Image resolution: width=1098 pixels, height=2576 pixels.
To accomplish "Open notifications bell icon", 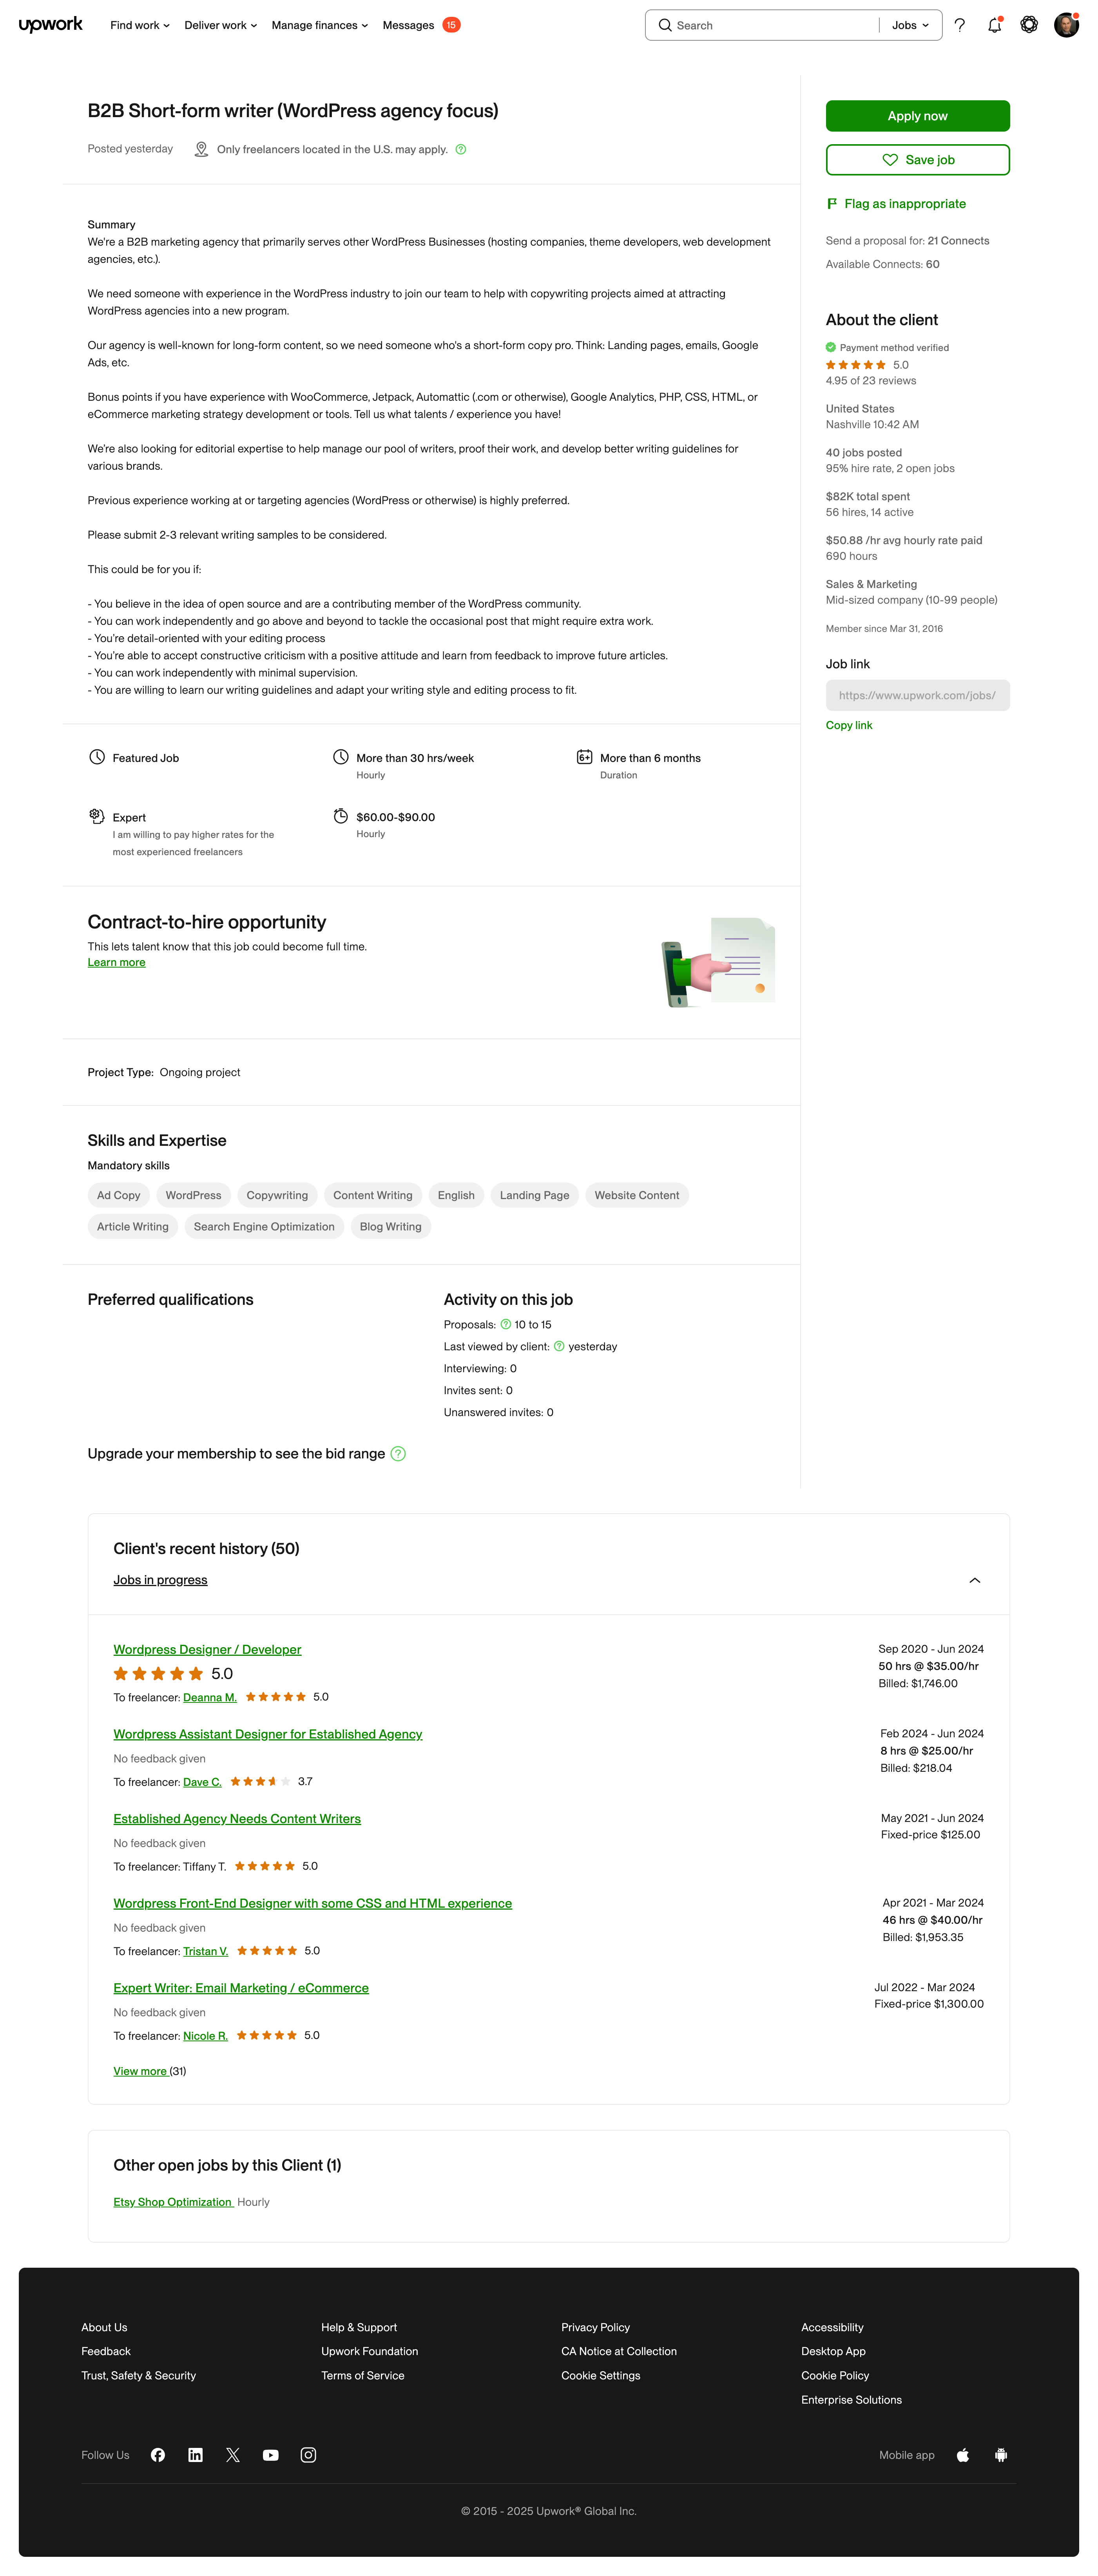I will 994,25.
